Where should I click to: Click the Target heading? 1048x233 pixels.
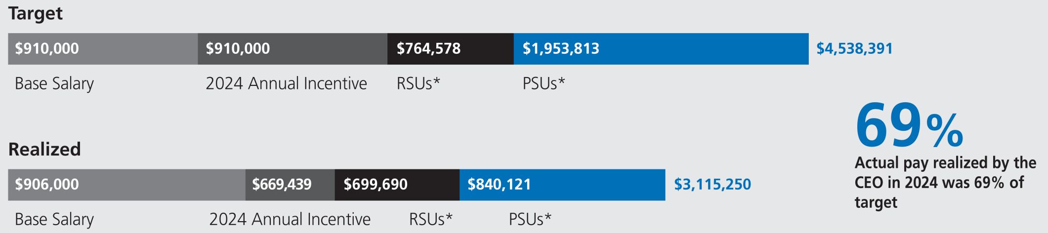click(36, 13)
